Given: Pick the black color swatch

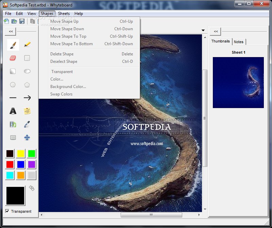Looking at the screenshot, I should pos(10,154).
